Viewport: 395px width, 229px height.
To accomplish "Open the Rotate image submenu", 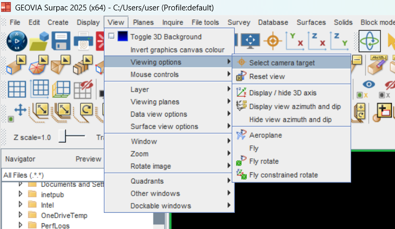I will (x=168, y=166).
